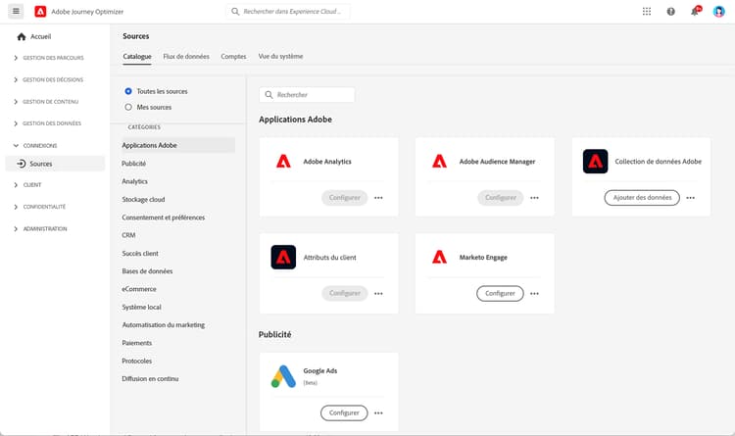Select the Diffusion en continu category
The image size is (735, 436).
150,379
